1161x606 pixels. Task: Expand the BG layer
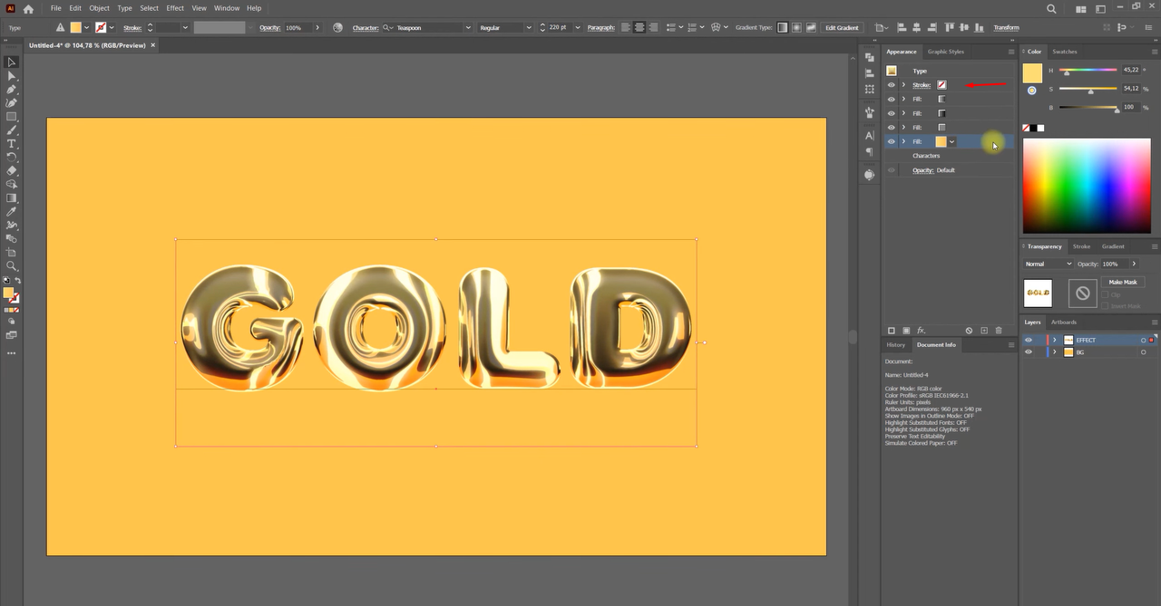pos(1054,352)
